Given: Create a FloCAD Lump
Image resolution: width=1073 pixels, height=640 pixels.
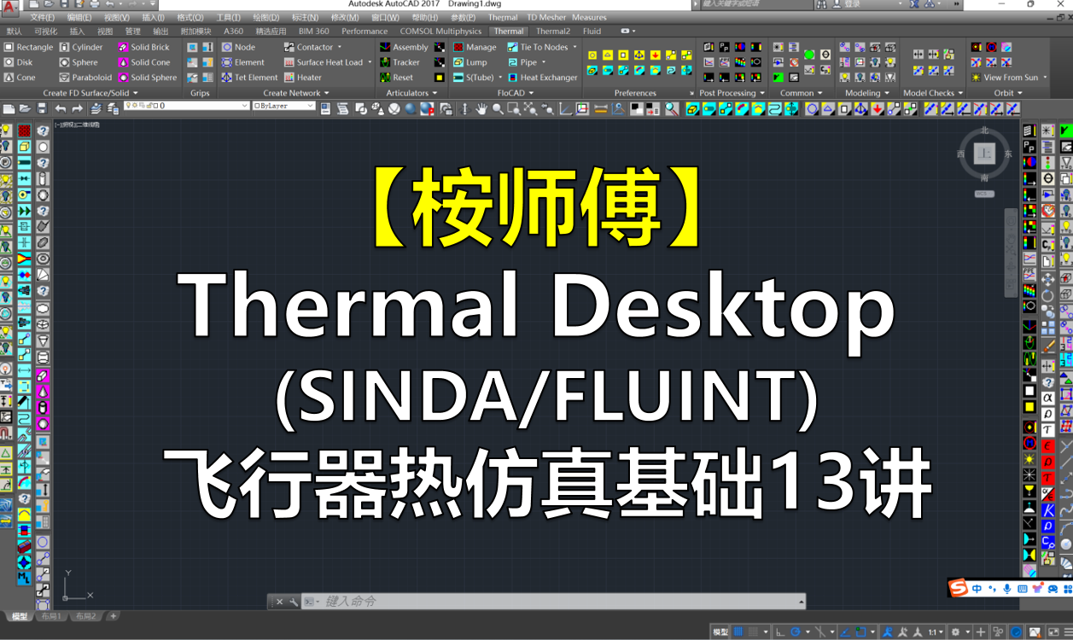Looking at the screenshot, I should tap(470, 62).
